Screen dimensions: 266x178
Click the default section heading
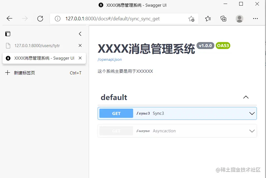[114, 97]
